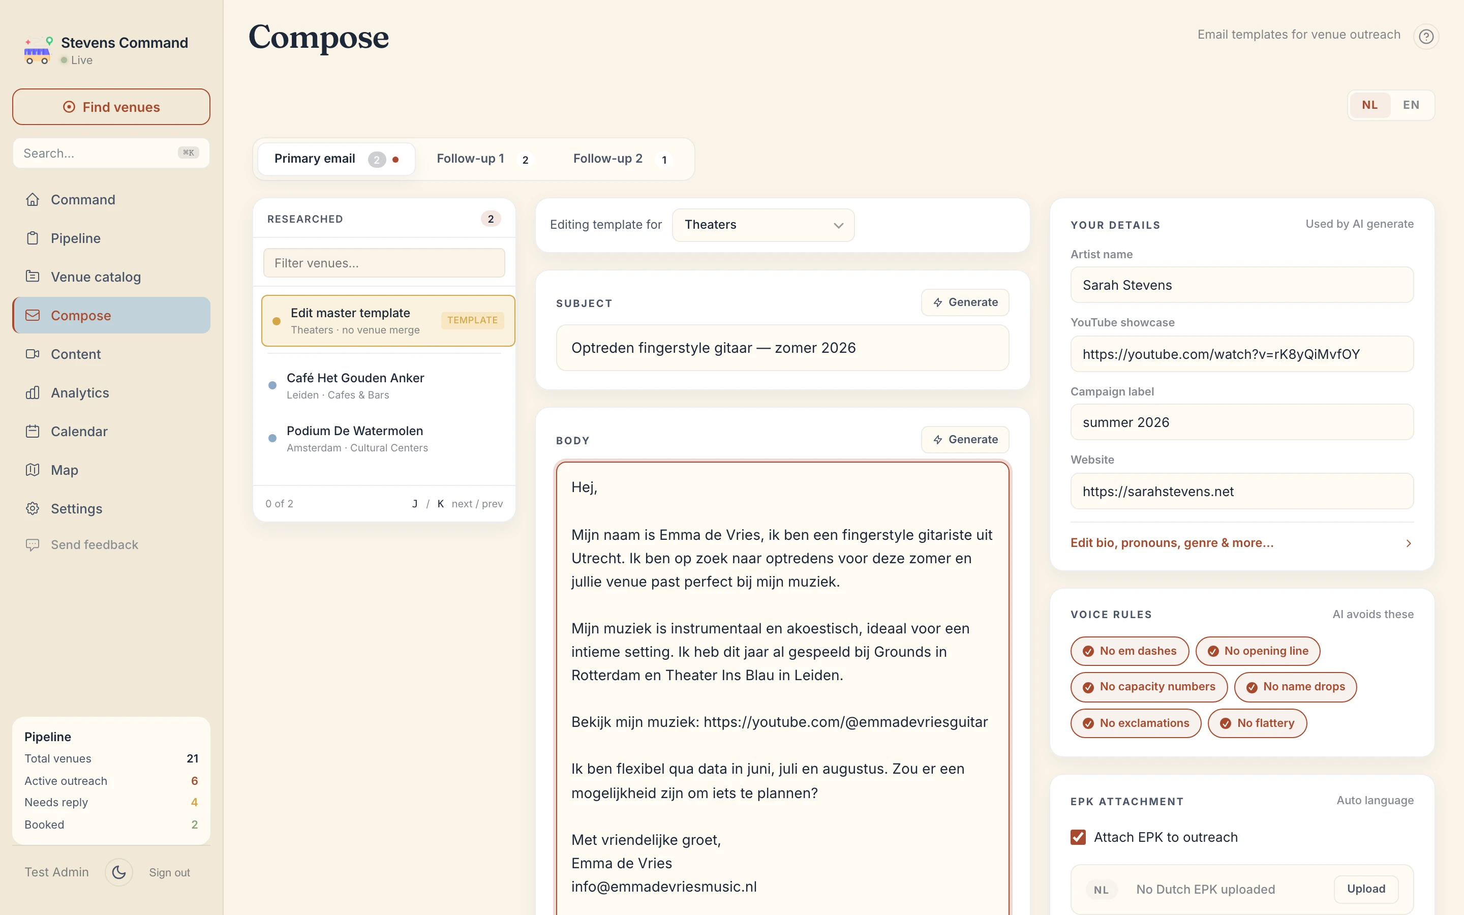Click Generate button for Subject

965,302
